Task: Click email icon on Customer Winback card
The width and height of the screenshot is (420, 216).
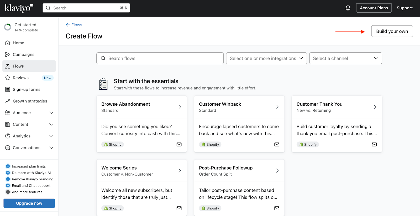Action: 277,144
